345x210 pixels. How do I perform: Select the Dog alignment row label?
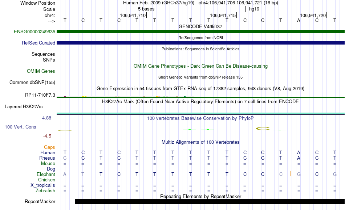[51, 169]
